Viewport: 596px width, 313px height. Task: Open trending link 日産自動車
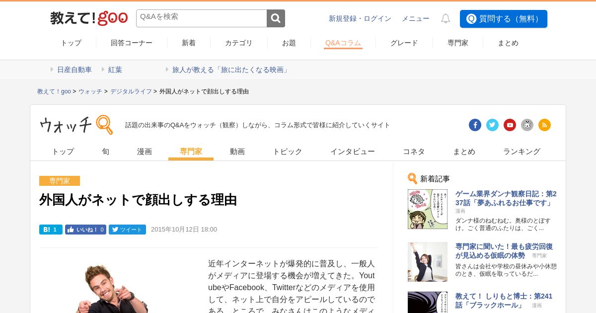(x=74, y=70)
